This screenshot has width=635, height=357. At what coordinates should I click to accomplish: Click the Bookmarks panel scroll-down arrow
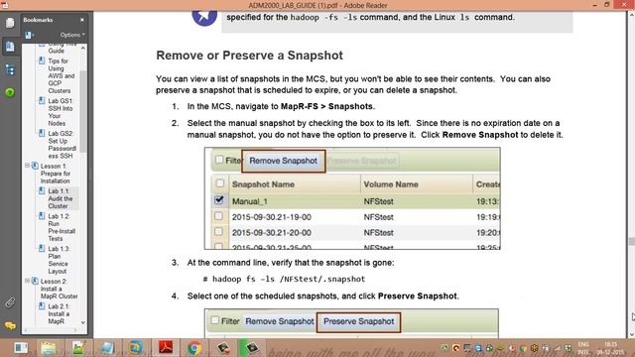pyautogui.click(x=83, y=322)
